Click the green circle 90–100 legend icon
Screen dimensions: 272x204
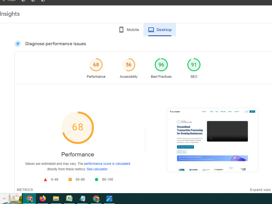[97, 180]
